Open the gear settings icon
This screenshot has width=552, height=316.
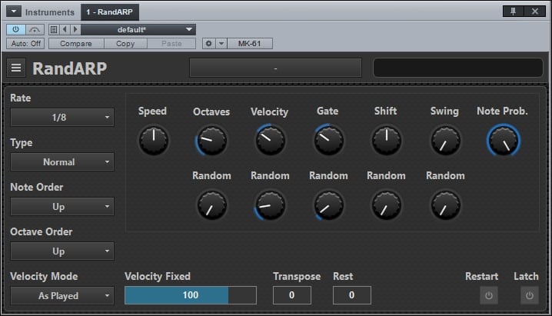pyautogui.click(x=208, y=43)
